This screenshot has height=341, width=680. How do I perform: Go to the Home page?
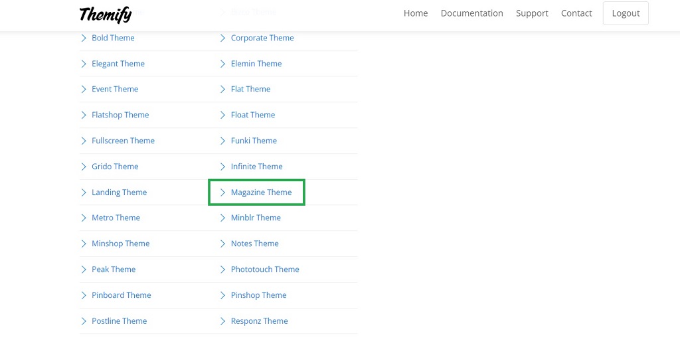416,13
